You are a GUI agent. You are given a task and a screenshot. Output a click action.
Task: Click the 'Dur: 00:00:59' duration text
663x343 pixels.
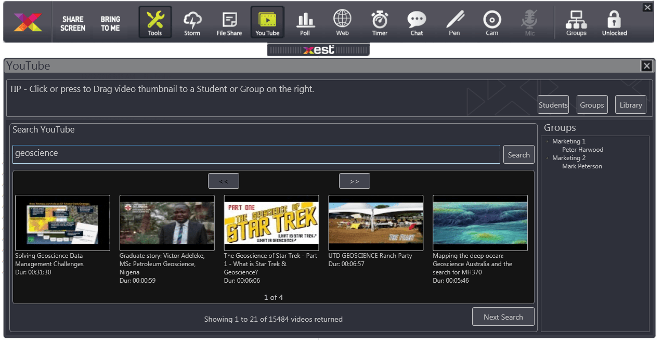pyautogui.click(x=138, y=281)
